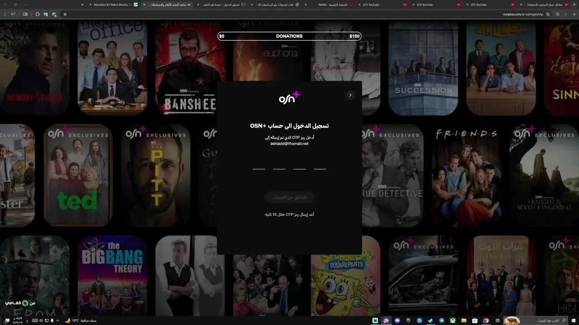Open Epic Games Launcher from taskbar
The height and width of the screenshot is (325, 579).
pyautogui.click(x=408, y=320)
